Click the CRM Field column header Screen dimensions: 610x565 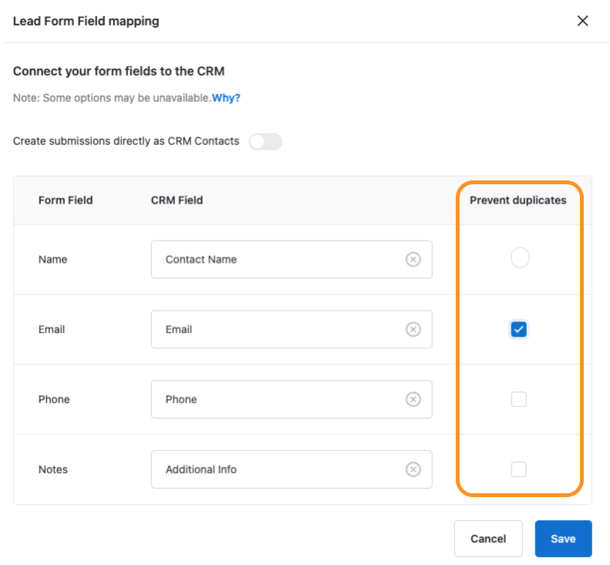pyautogui.click(x=177, y=200)
